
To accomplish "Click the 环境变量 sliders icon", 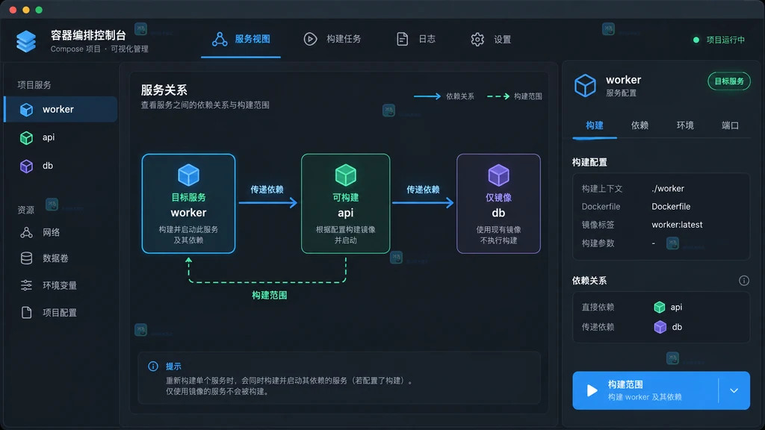I will click(26, 285).
